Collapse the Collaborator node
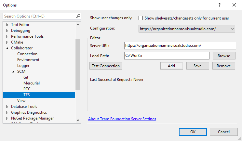The height and width of the screenshot is (141, 242). pyautogui.click(x=7, y=48)
